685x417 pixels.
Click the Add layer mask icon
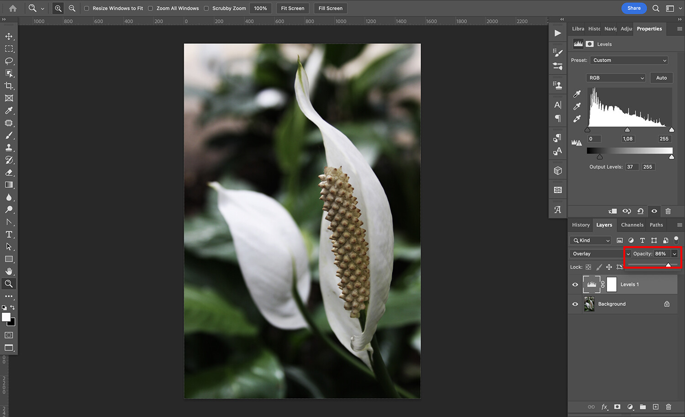click(x=617, y=406)
